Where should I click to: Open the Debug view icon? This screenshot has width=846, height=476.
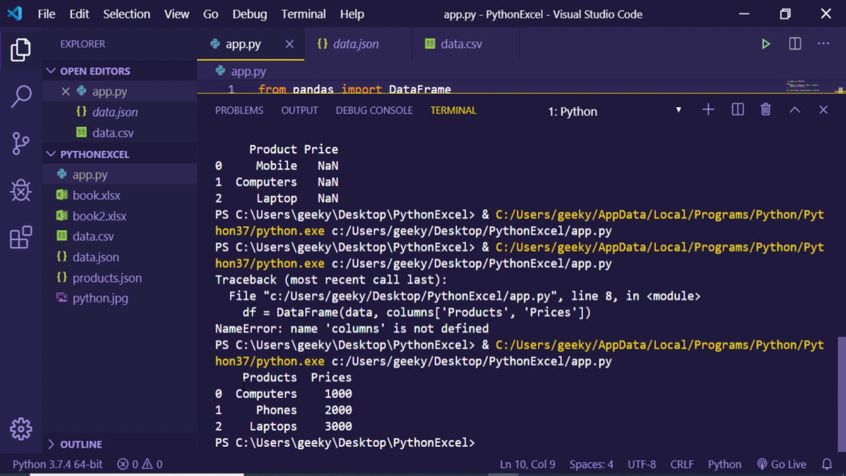pos(21,190)
